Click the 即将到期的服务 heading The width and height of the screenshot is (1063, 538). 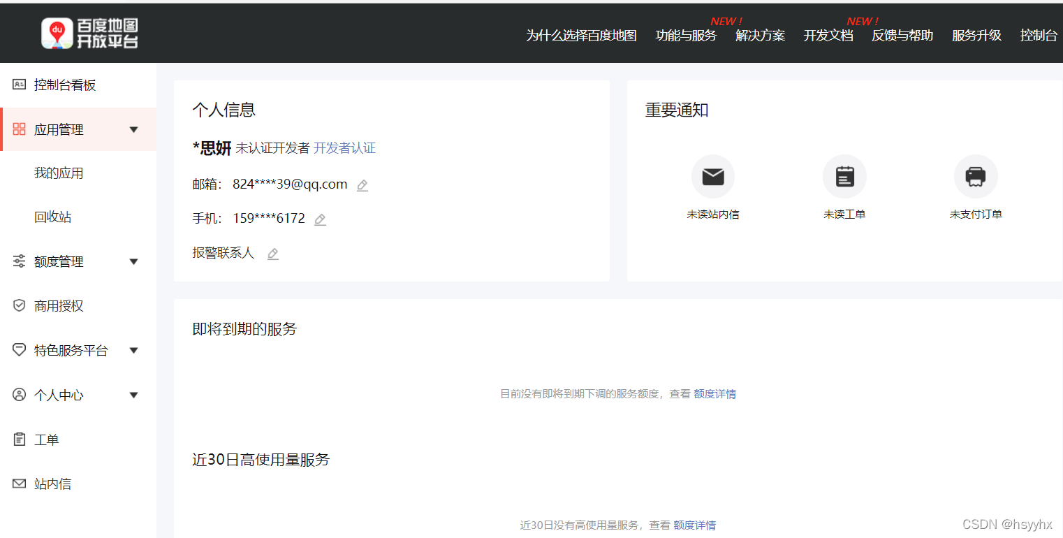[x=244, y=329]
